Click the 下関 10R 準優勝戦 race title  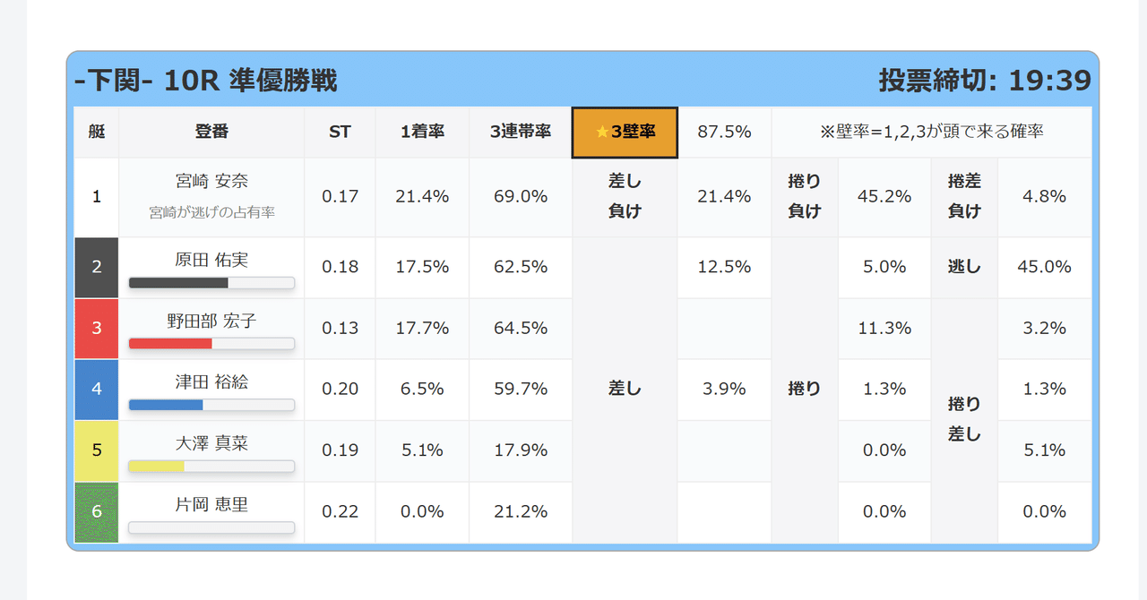pyautogui.click(x=206, y=81)
